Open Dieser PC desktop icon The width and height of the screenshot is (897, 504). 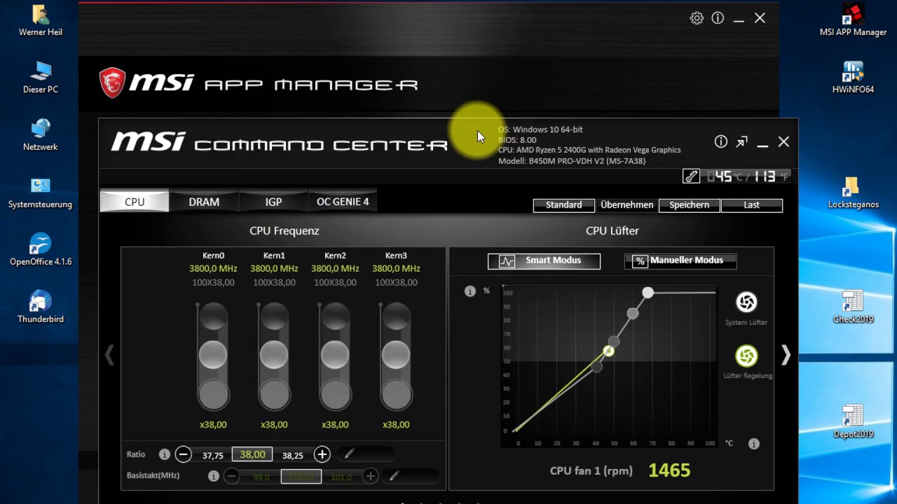(41, 77)
